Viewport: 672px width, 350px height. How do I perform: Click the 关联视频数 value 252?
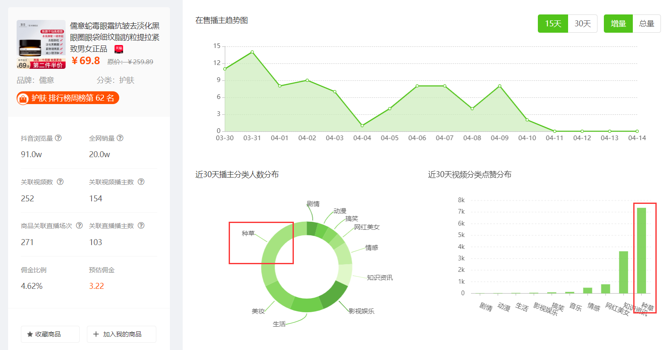click(x=27, y=198)
